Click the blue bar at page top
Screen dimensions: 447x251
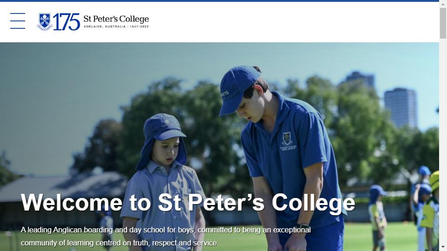click(219, 1)
